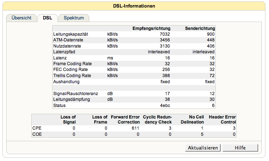The image size is (269, 161).
Task: Click the Latenzpfad row label
Action: click(63, 52)
